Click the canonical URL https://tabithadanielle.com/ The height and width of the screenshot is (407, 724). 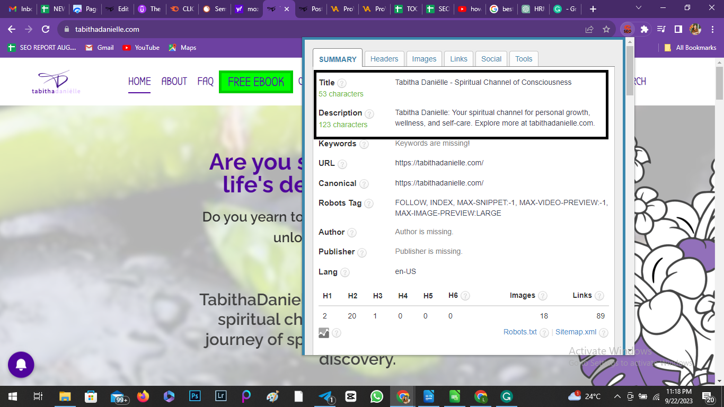pos(439,183)
